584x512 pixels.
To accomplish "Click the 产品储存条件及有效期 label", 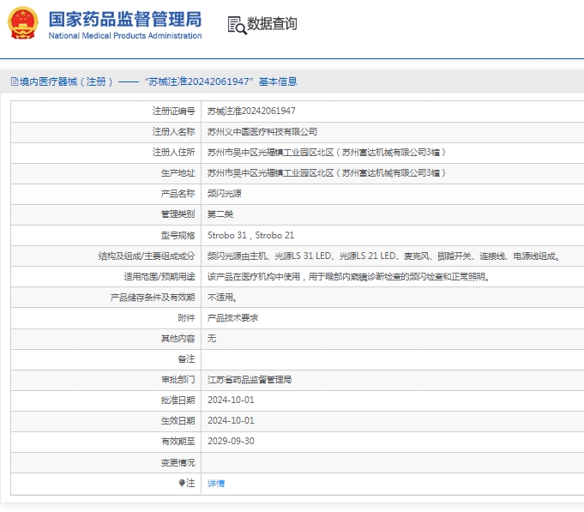I will 153,297.
